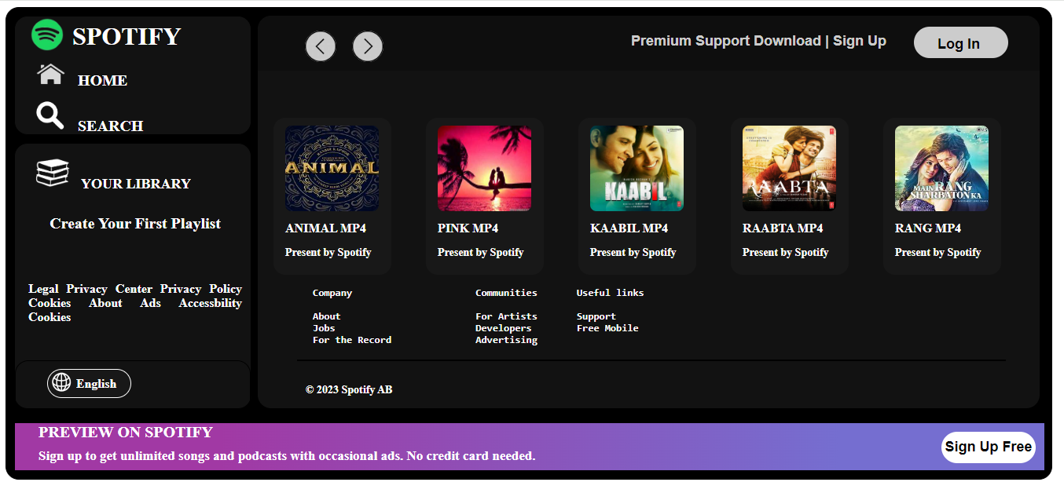Click the green Spotify logo icon
The width and height of the screenshot is (1064, 493).
pos(47,35)
